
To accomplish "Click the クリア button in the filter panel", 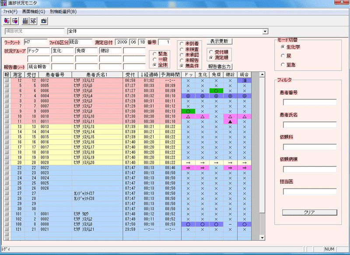I will [x=309, y=212].
